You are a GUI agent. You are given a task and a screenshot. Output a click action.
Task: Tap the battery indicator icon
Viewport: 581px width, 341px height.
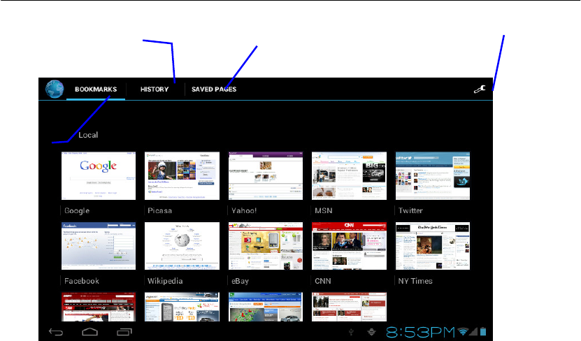(483, 331)
